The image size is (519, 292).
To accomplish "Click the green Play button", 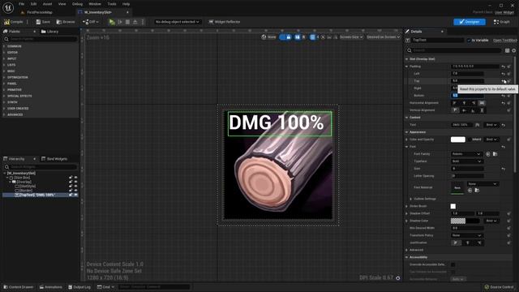I will coord(112,22).
